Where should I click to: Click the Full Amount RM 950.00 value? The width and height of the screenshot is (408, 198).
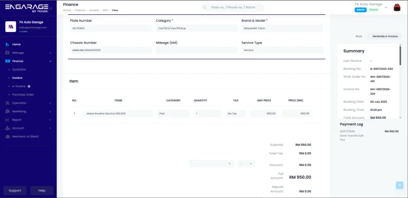[x=300, y=177]
